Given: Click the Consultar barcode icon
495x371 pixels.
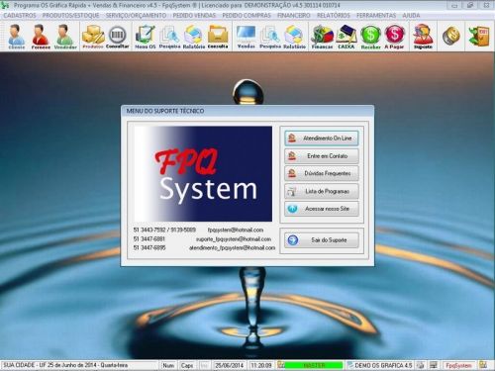Looking at the screenshot, I should tap(118, 37).
